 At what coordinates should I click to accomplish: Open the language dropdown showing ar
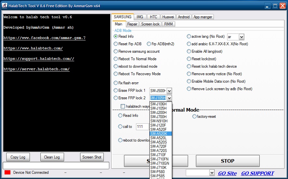tap(241, 37)
